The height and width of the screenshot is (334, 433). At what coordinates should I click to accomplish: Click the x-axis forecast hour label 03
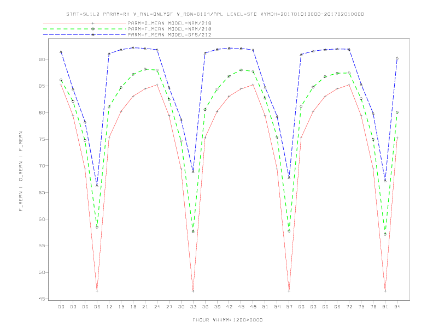[73, 307]
